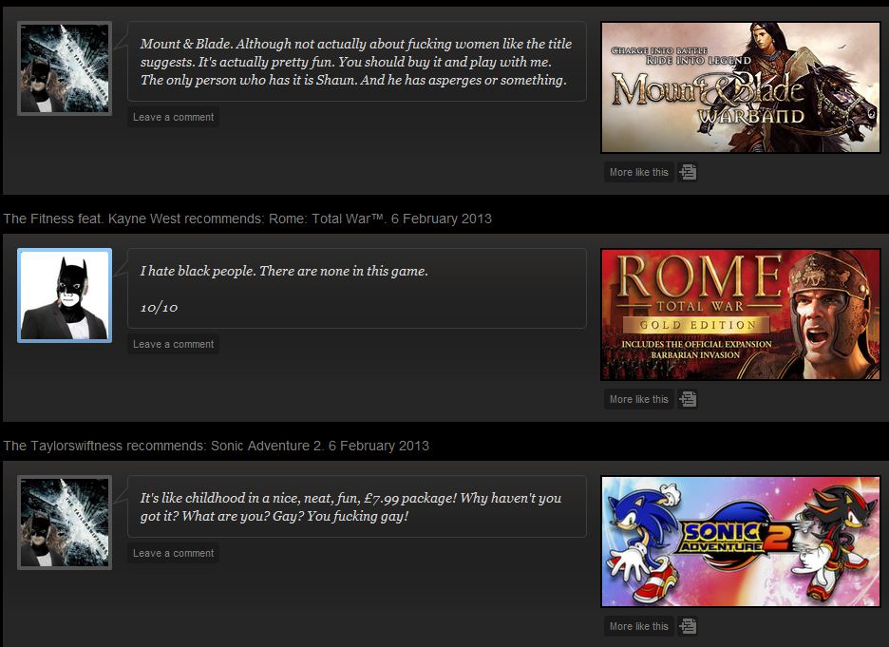This screenshot has height=647, width=889.
Task: Leave a comment on the Sonic Adventure 2 review
Action: (174, 554)
